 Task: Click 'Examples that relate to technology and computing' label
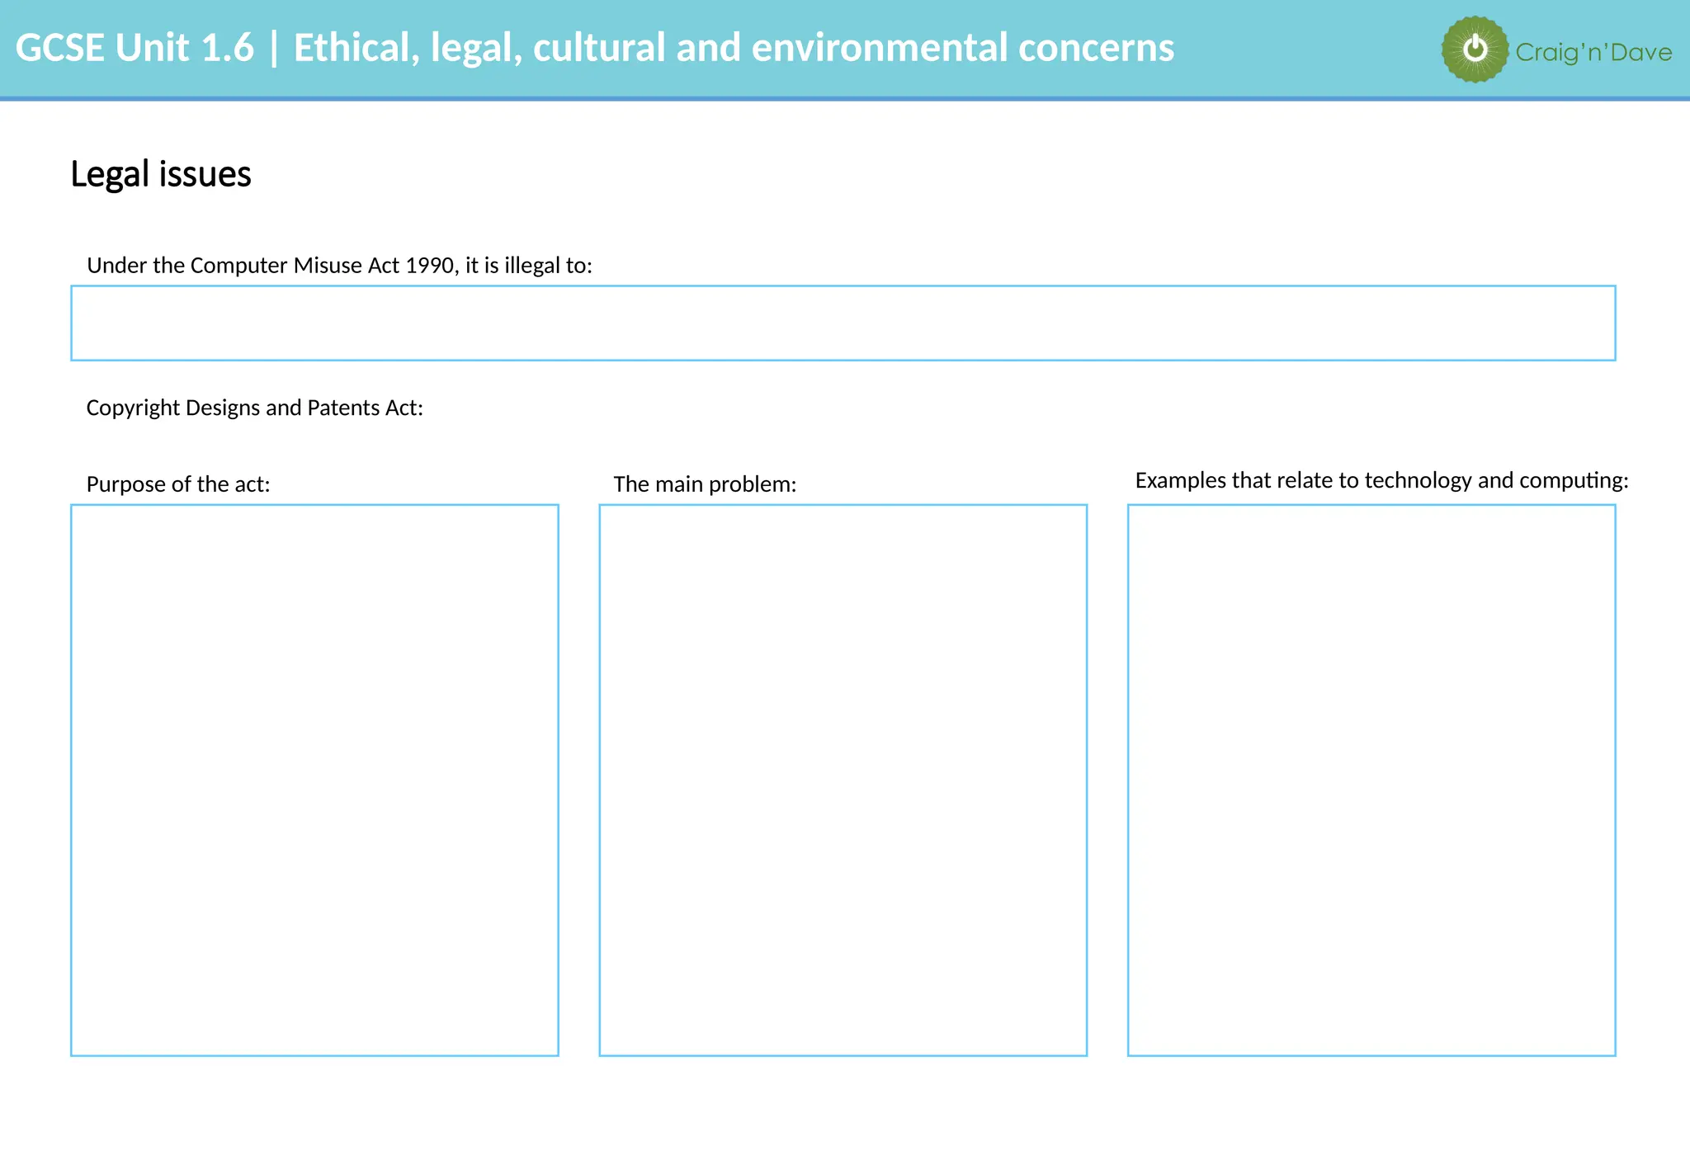click(1381, 480)
